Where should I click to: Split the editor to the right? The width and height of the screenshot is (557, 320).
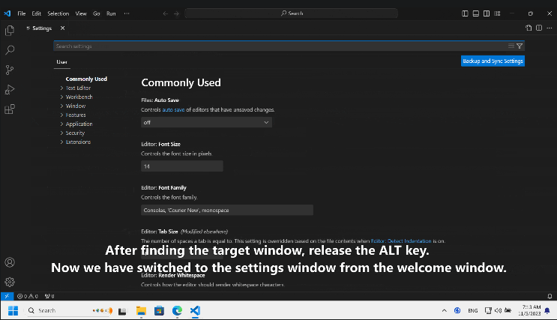point(539,28)
